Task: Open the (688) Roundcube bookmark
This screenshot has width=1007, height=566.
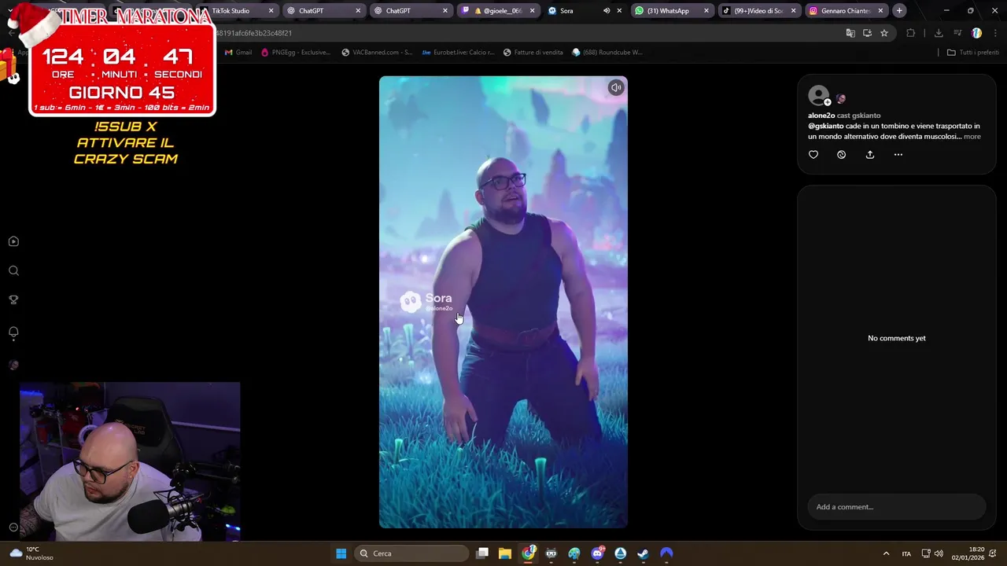Action: coord(607,53)
